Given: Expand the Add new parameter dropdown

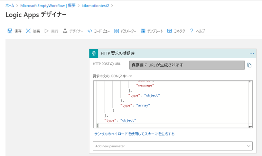Looking at the screenshot, I should (173, 146).
